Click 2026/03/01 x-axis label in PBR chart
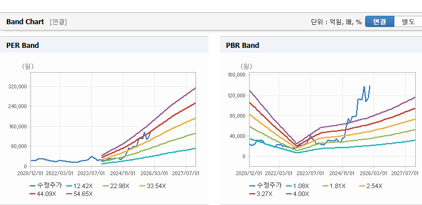422x205 pixels. click(374, 173)
